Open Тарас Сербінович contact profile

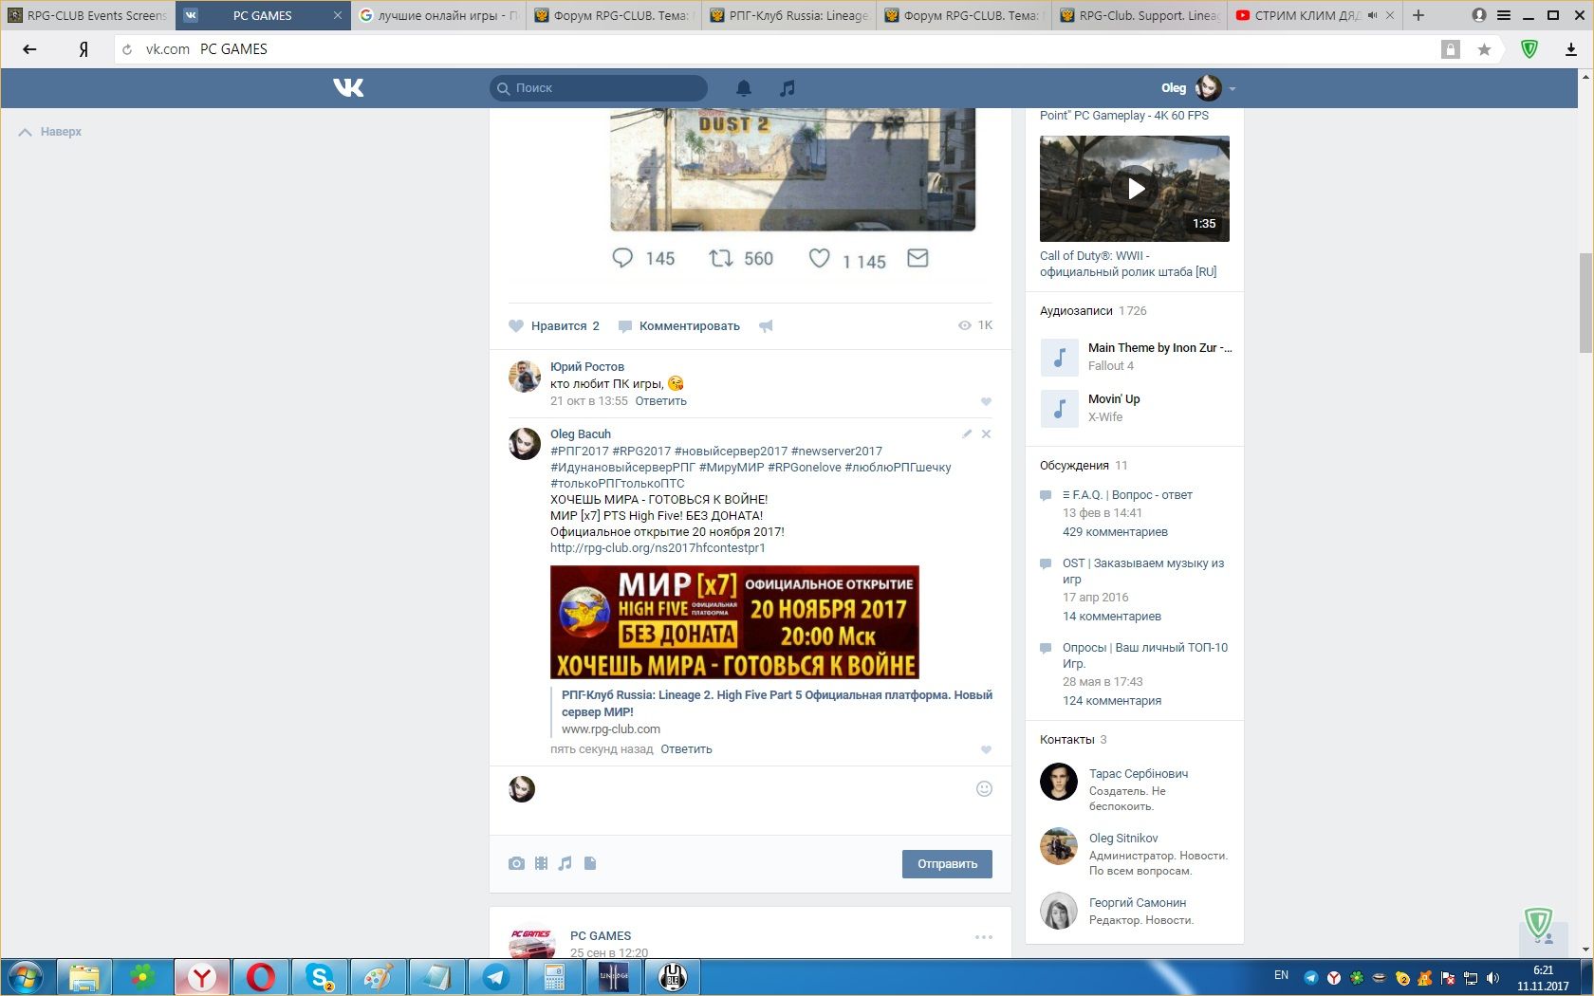click(1139, 774)
